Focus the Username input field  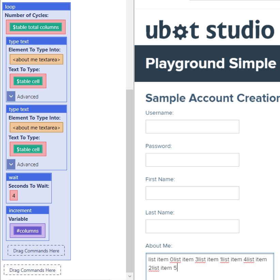click(x=192, y=127)
